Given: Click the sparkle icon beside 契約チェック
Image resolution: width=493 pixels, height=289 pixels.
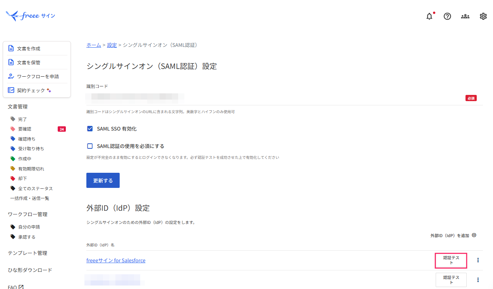Looking at the screenshot, I should click(49, 90).
